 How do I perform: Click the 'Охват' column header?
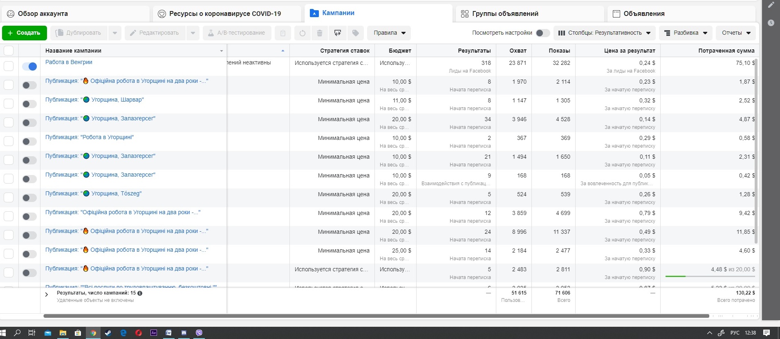[x=518, y=51]
